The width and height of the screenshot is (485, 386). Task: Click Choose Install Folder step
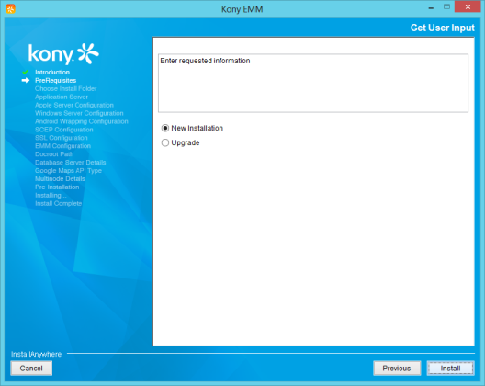tap(65, 88)
